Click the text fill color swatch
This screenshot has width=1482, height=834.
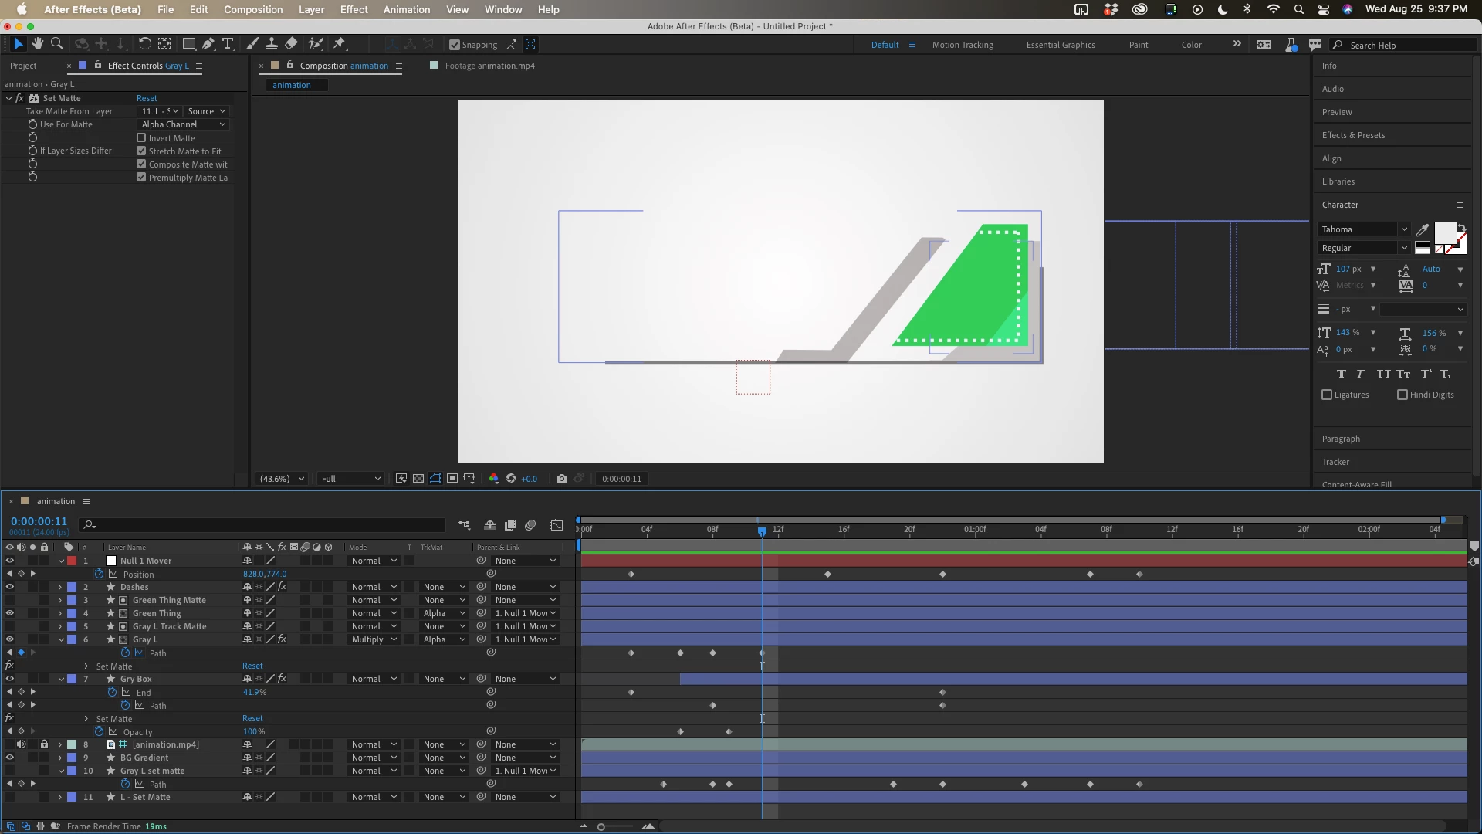point(1444,232)
